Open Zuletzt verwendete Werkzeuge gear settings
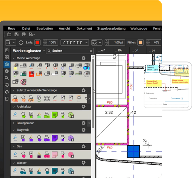This screenshot has width=192, height=178. 83,90
